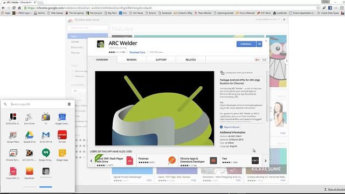Image resolution: width=345 pixels, height=194 pixels.
Task: Click the address bar URL
Action: pos(90,8)
